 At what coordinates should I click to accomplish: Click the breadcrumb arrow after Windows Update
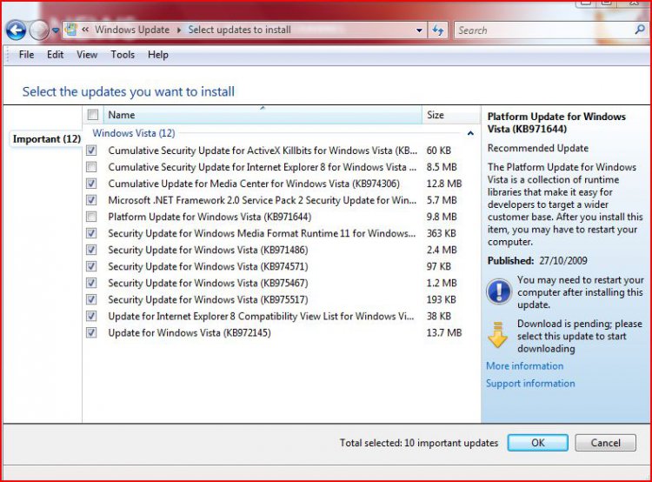pos(179,30)
